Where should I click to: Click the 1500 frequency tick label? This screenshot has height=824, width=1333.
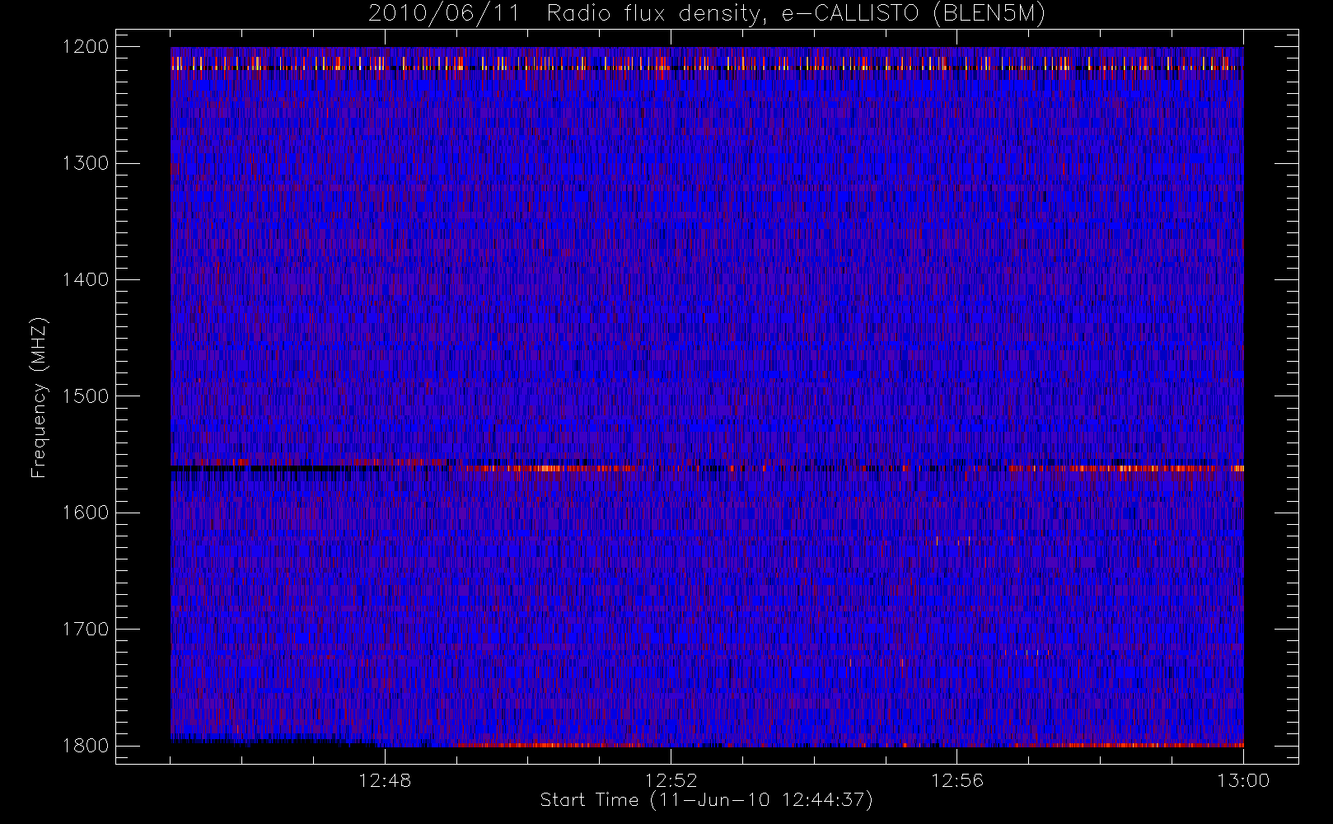[86, 396]
